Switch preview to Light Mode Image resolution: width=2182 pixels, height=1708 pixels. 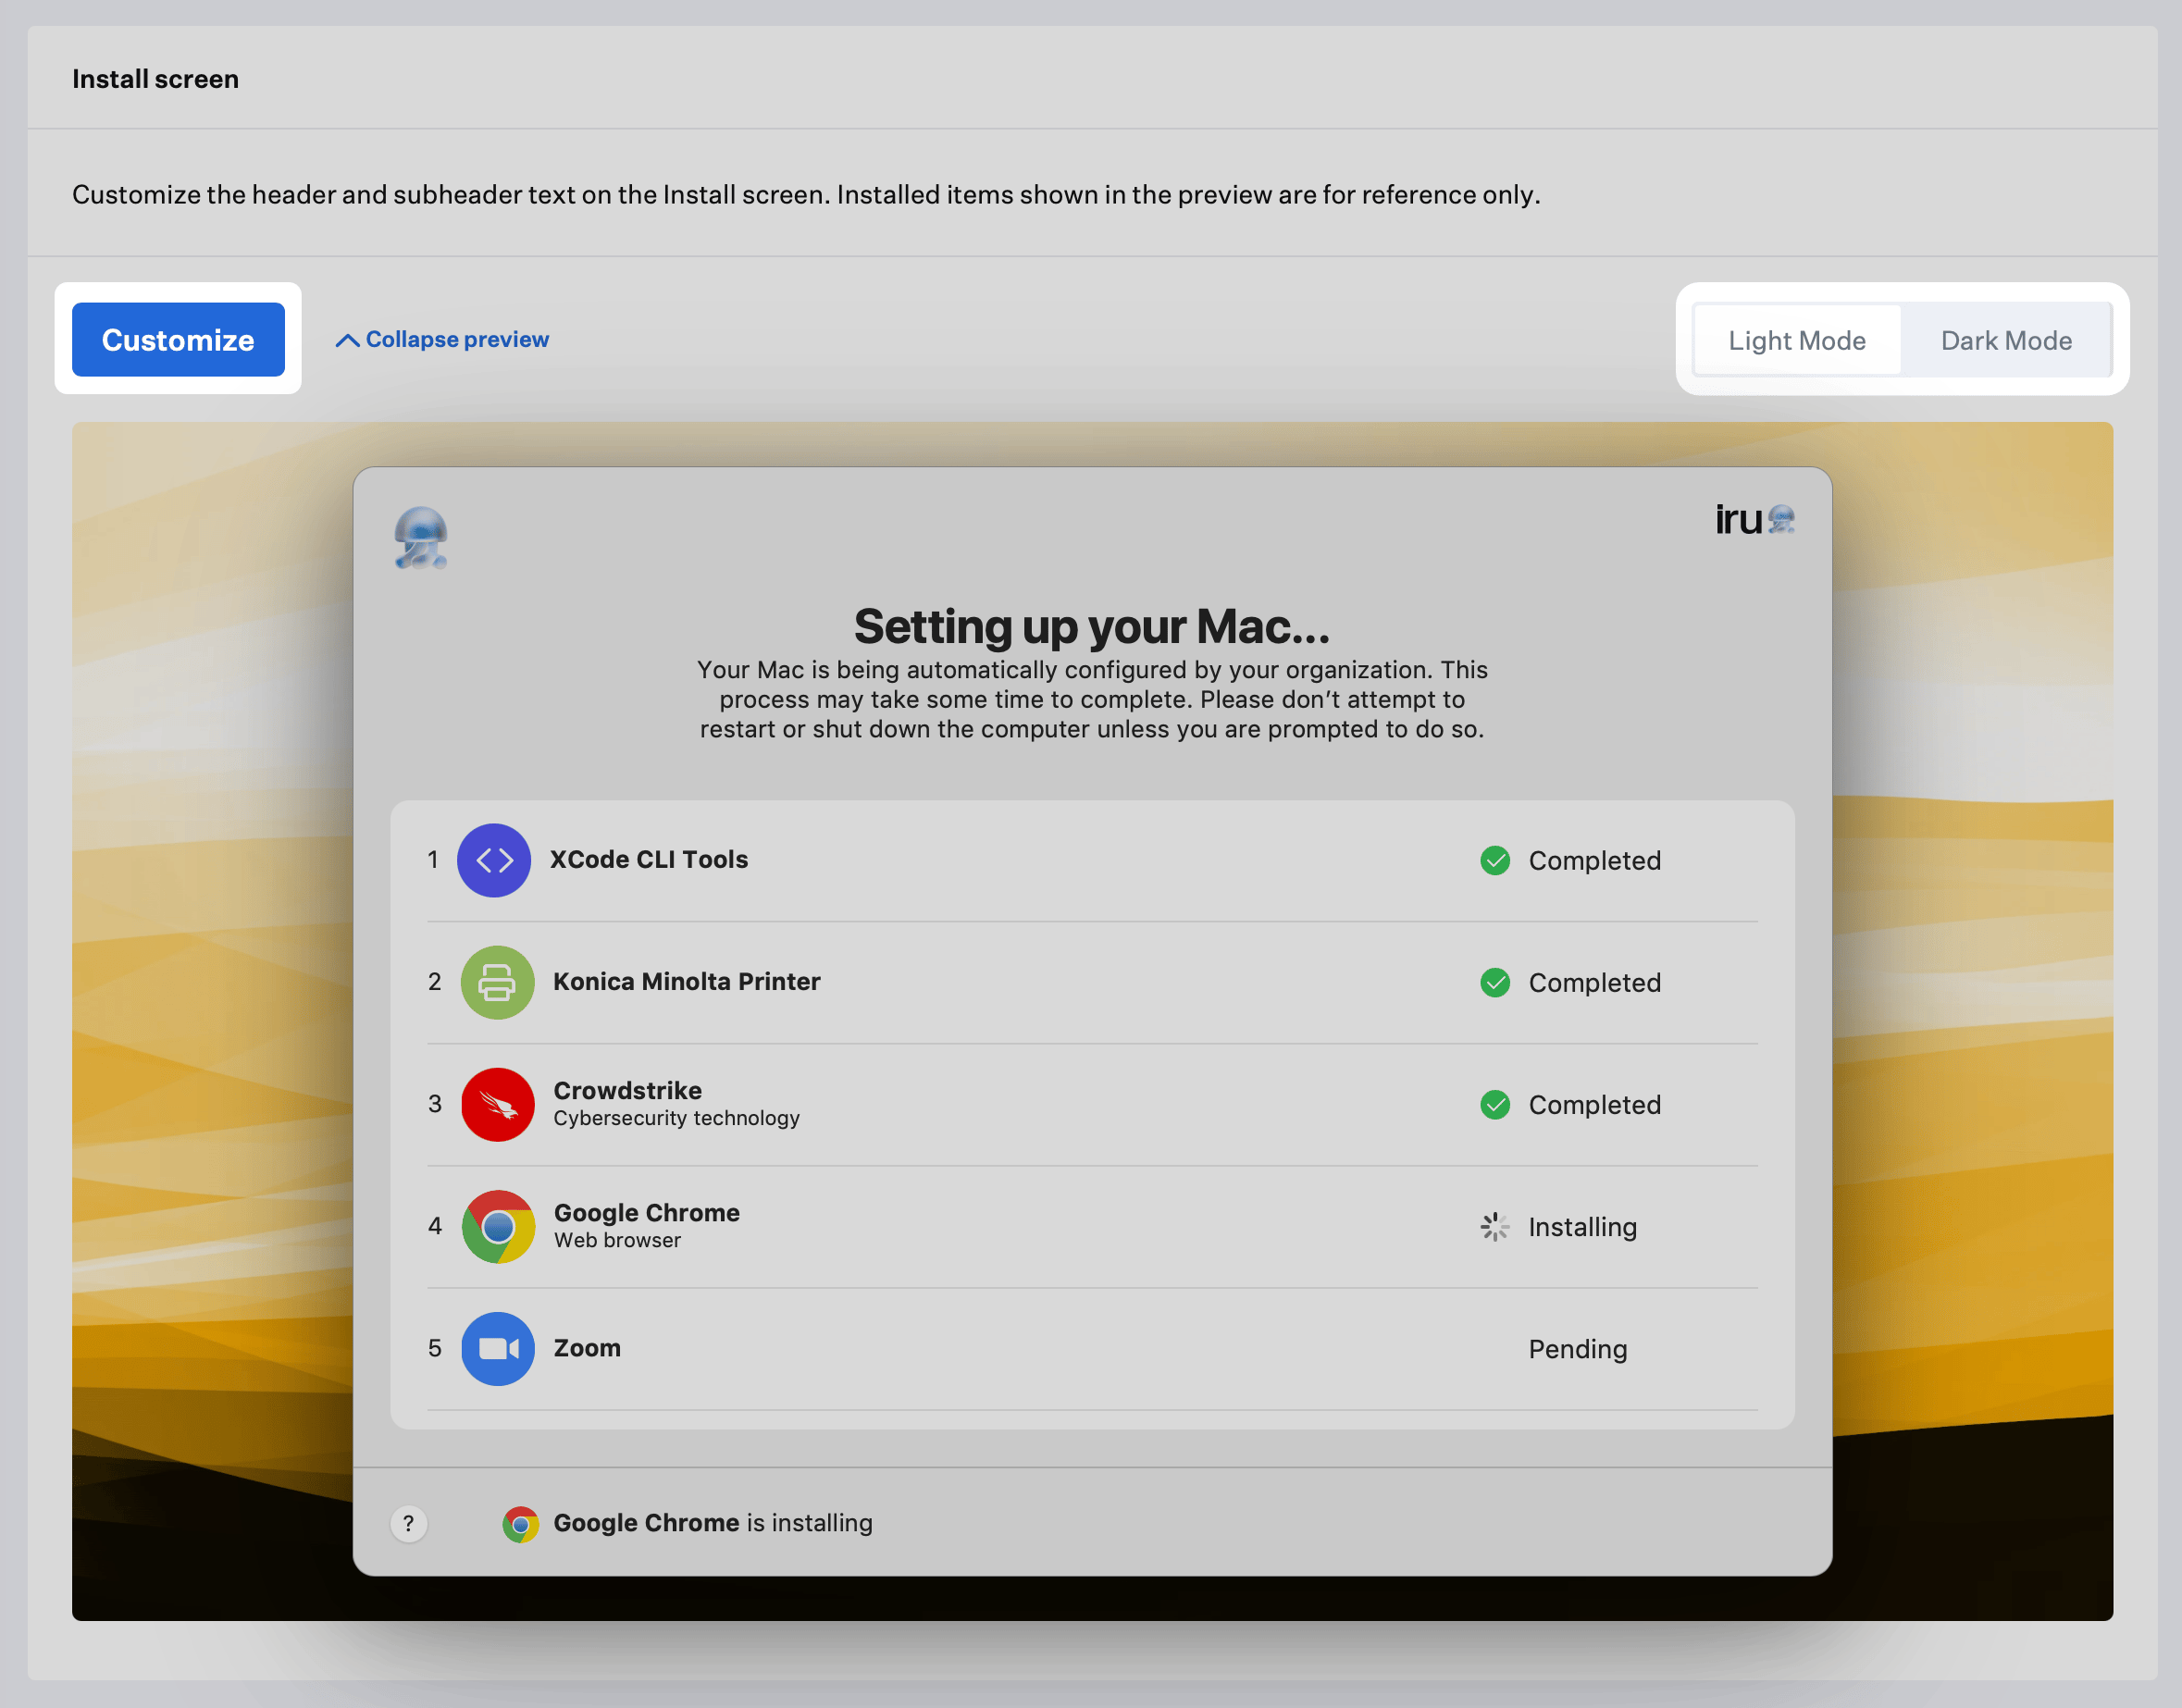1797,341
